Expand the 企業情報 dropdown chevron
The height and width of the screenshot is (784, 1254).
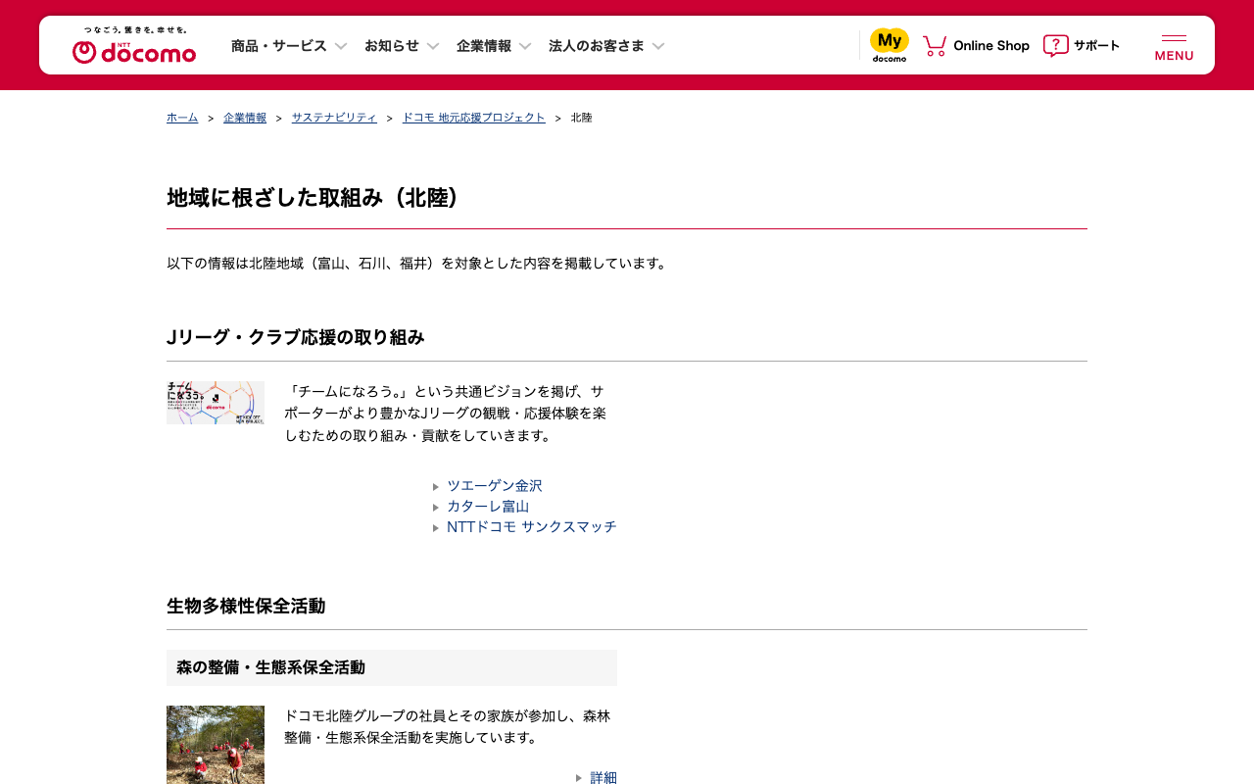525,46
